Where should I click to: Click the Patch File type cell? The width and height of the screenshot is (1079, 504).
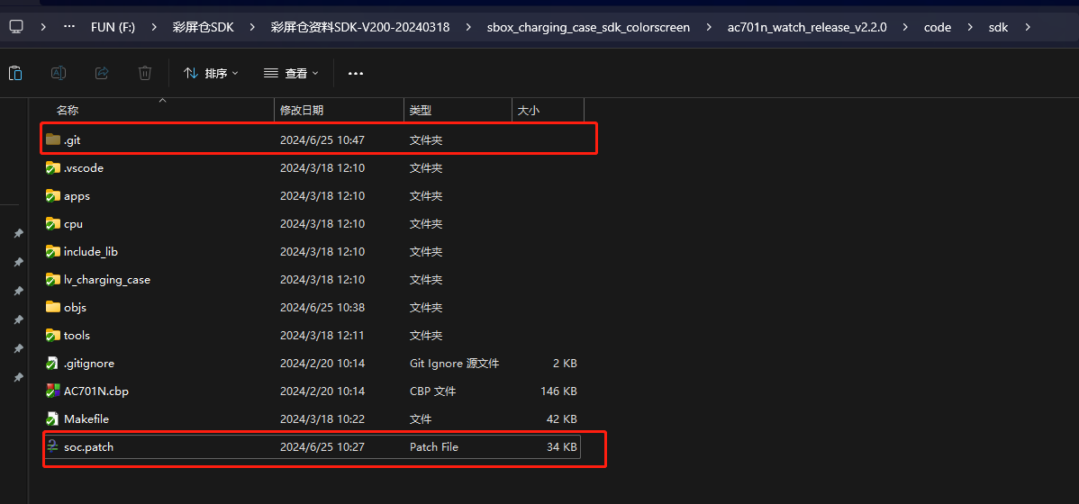click(433, 447)
